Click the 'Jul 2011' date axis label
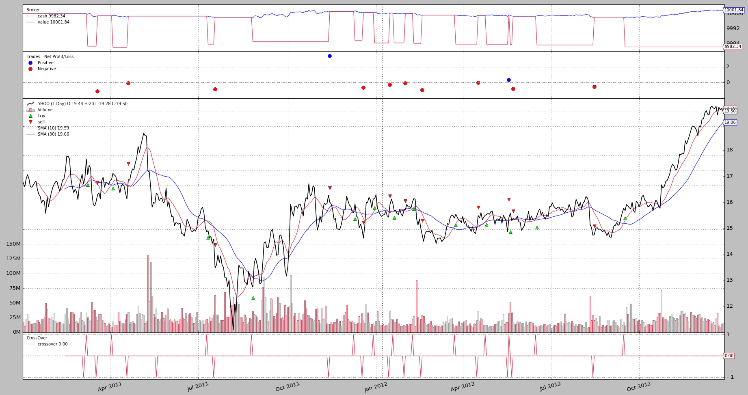 tap(198, 386)
